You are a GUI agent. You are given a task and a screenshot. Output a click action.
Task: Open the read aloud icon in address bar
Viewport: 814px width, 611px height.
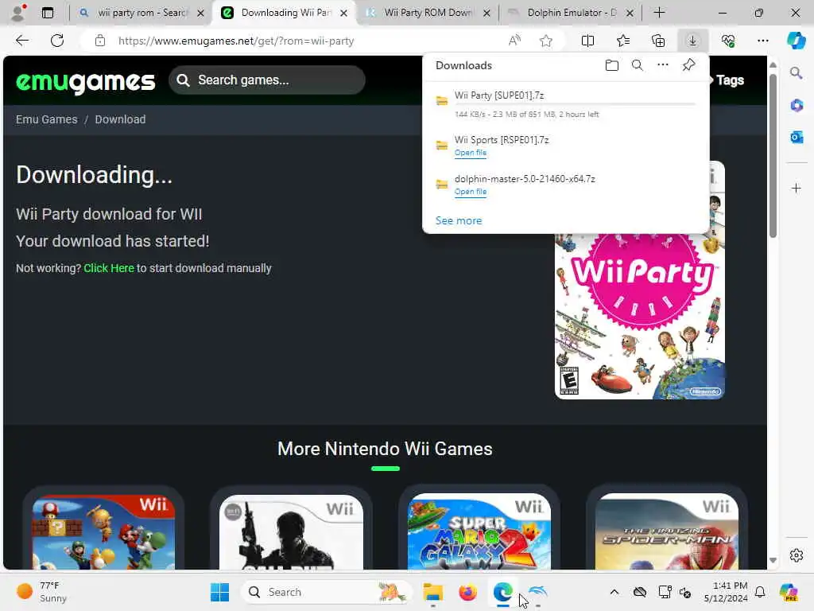(514, 41)
